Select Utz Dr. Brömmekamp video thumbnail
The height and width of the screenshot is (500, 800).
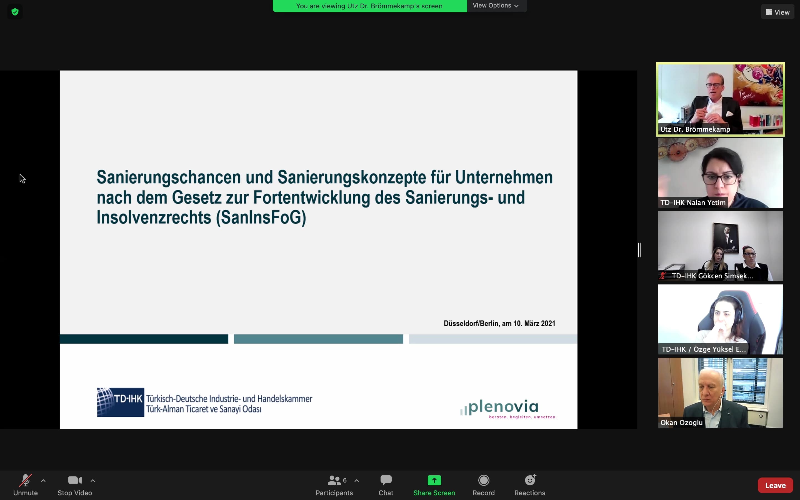point(720,99)
